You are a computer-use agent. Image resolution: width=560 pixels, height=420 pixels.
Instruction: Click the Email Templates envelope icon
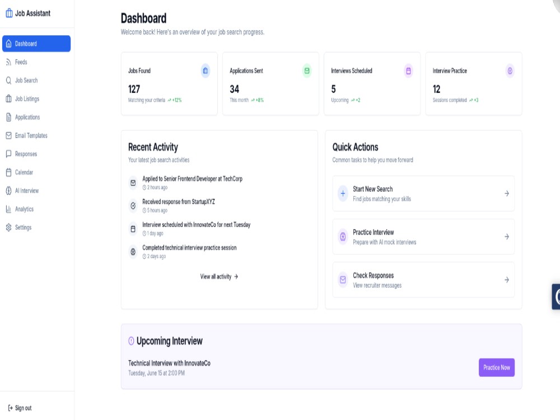tap(8, 136)
